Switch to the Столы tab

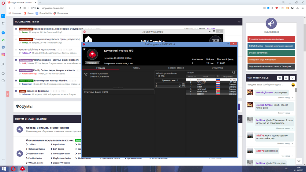(x=136, y=68)
